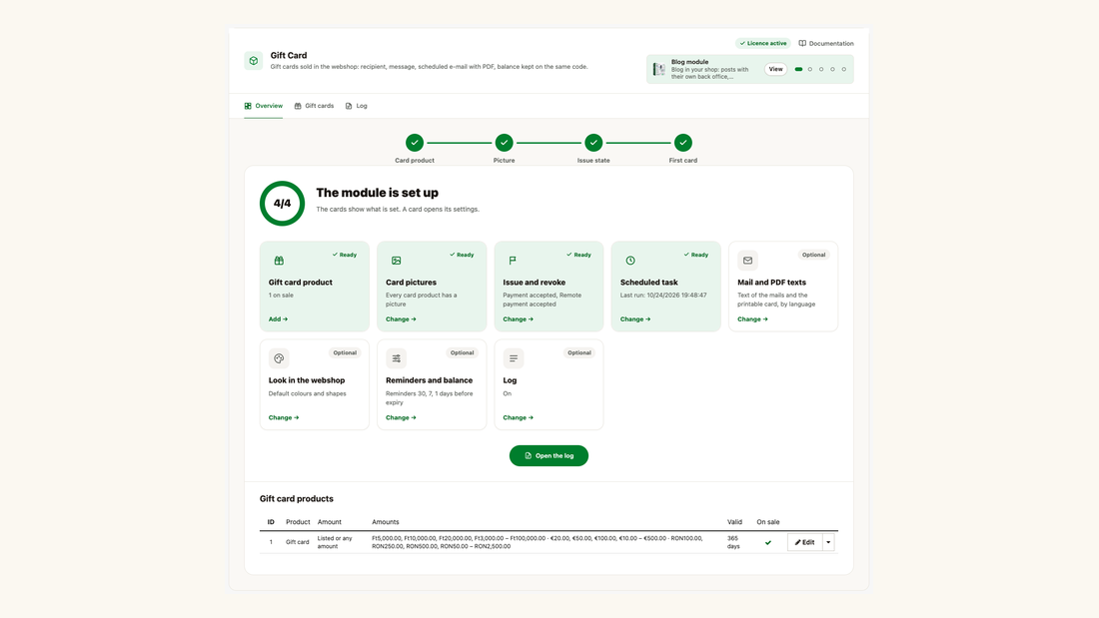Click the clock icon on Scheduled task card

point(630,261)
